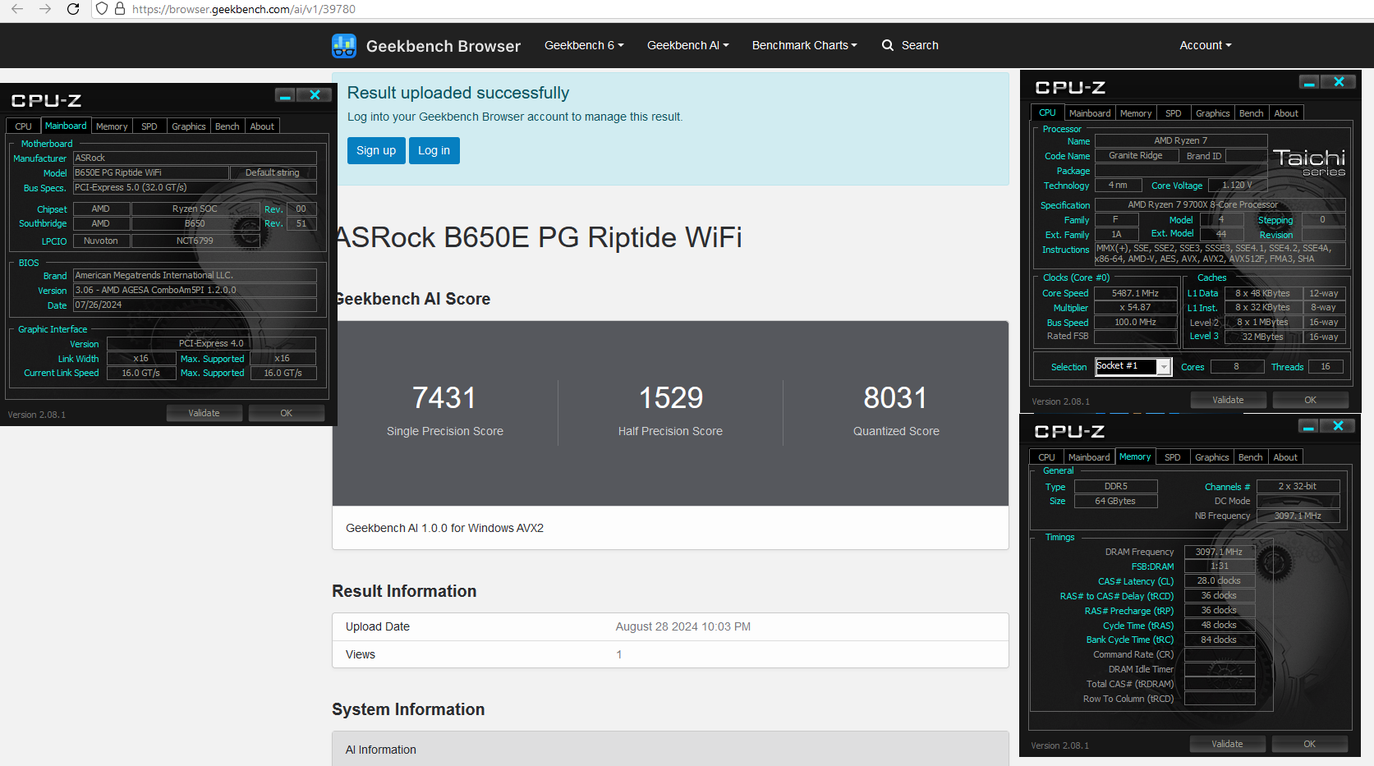The height and width of the screenshot is (766, 1374).
Task: Click the Search link in navbar
Action: point(920,45)
